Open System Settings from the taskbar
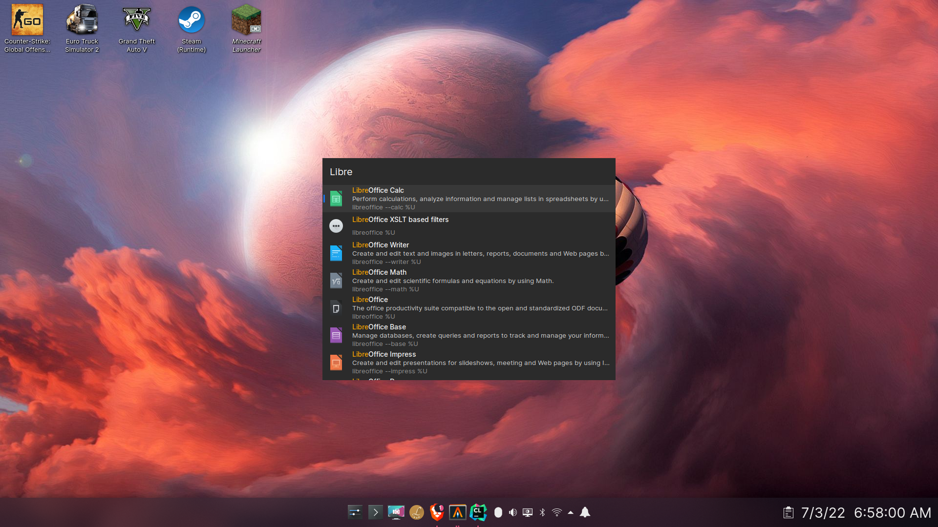Viewport: 938px width, 527px height. [x=355, y=512]
